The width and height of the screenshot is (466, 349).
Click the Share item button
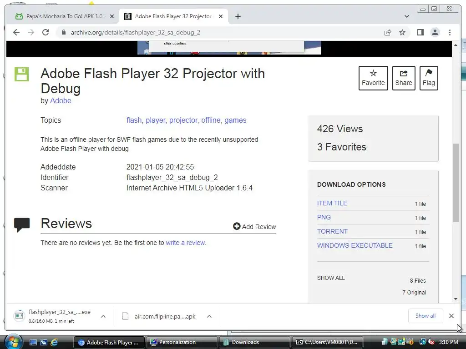point(404,78)
